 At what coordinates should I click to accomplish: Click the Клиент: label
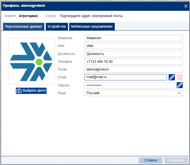11,16
